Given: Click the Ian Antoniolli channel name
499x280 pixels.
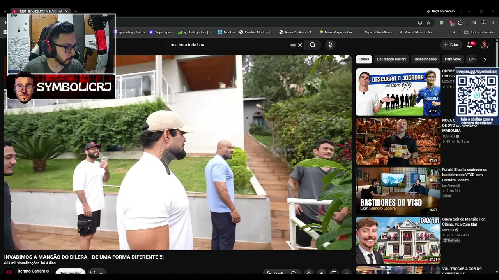Looking at the screenshot, I should (x=451, y=185).
